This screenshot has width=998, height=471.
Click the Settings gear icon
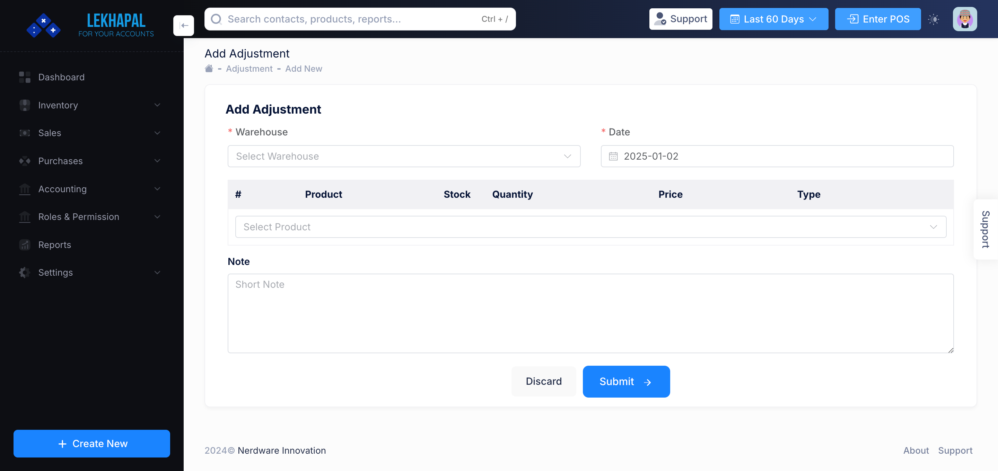(24, 272)
